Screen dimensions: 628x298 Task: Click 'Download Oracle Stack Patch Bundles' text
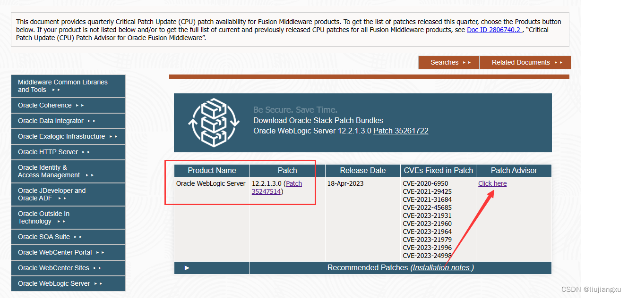(x=318, y=120)
